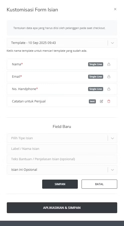Select the No. Handphone field row
Viewport: 124px width, 226px height.
point(62,89)
